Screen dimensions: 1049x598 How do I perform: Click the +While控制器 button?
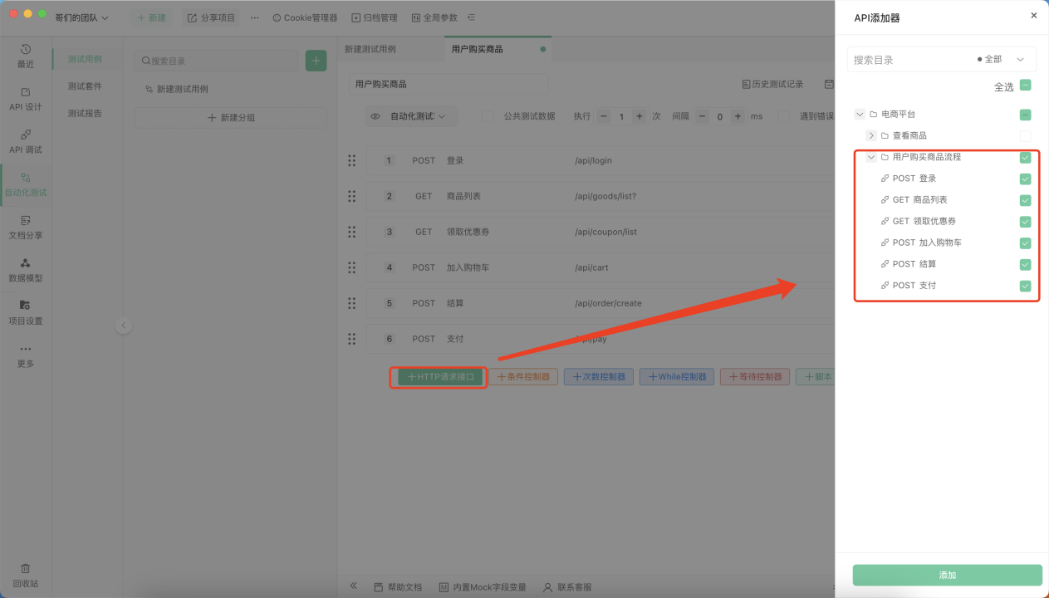676,377
